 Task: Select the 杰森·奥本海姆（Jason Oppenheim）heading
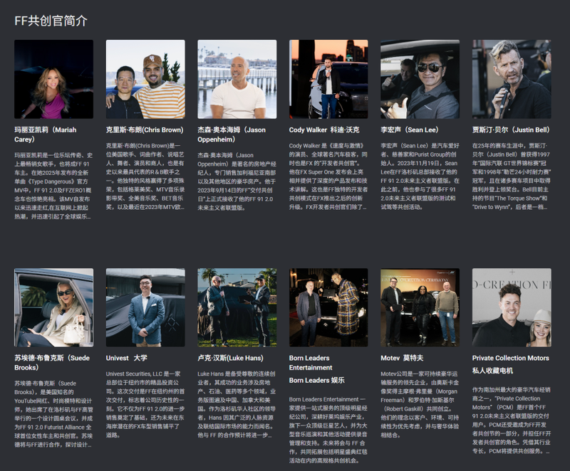(x=232, y=134)
